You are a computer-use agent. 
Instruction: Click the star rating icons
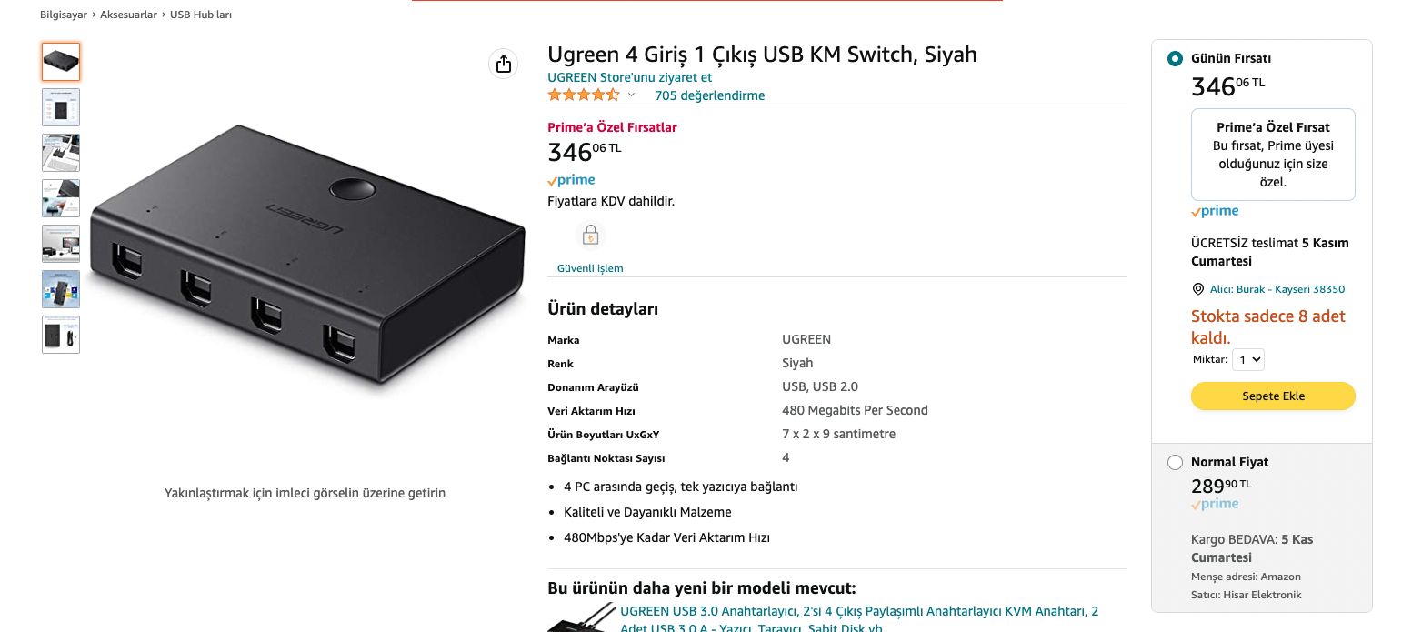(584, 95)
